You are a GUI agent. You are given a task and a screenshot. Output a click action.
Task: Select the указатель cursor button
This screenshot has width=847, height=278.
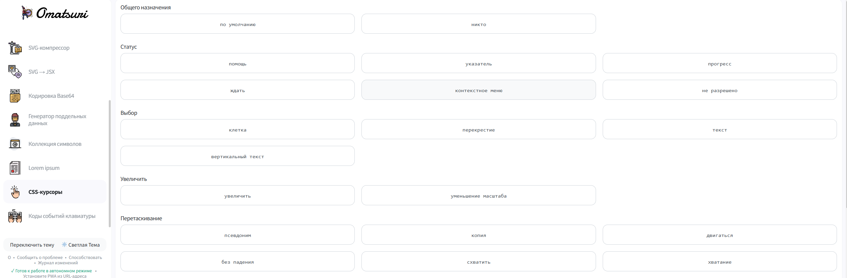(x=479, y=63)
